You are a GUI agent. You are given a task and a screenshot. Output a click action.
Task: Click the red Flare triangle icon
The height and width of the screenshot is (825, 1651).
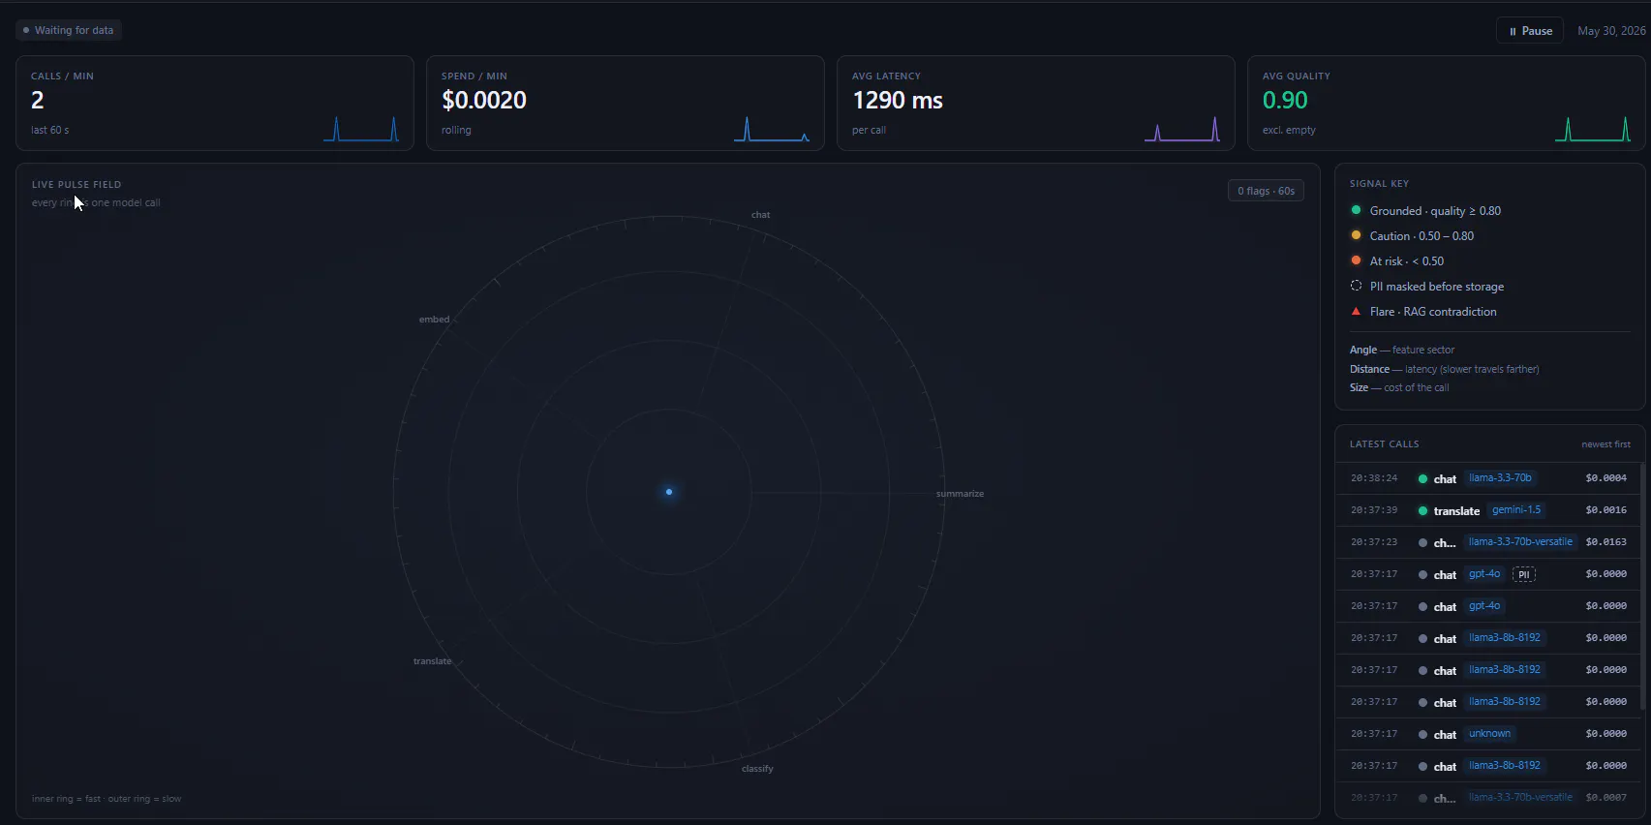click(x=1356, y=311)
